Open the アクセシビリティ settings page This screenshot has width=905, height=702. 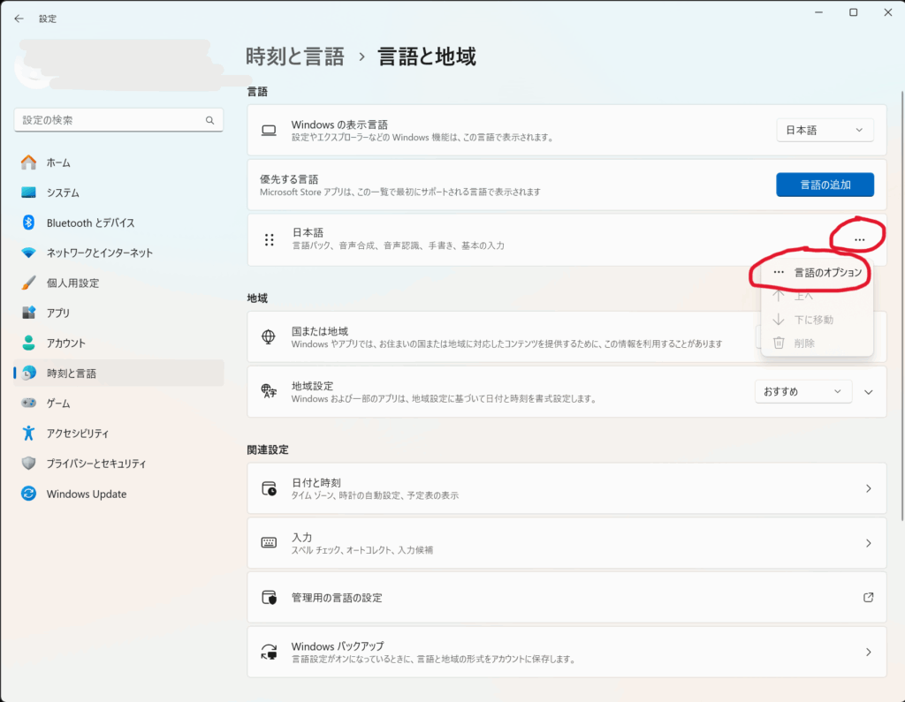tap(118, 434)
